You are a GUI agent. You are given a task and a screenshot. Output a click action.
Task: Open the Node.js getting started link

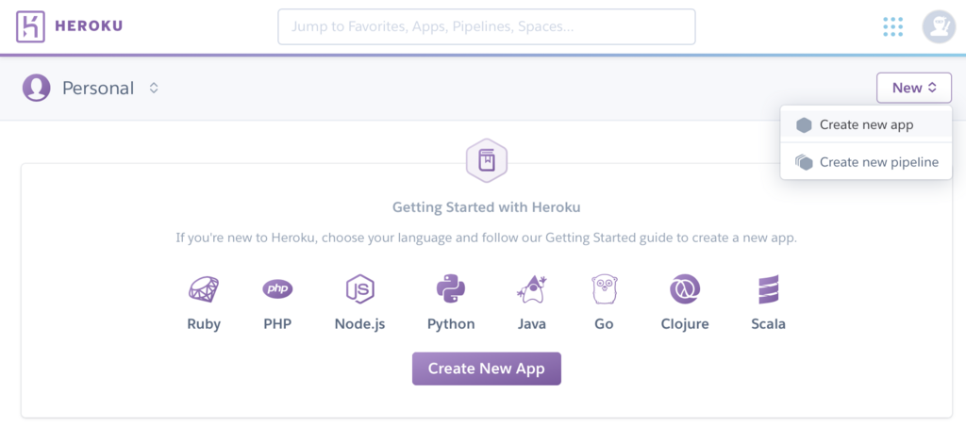359,324
